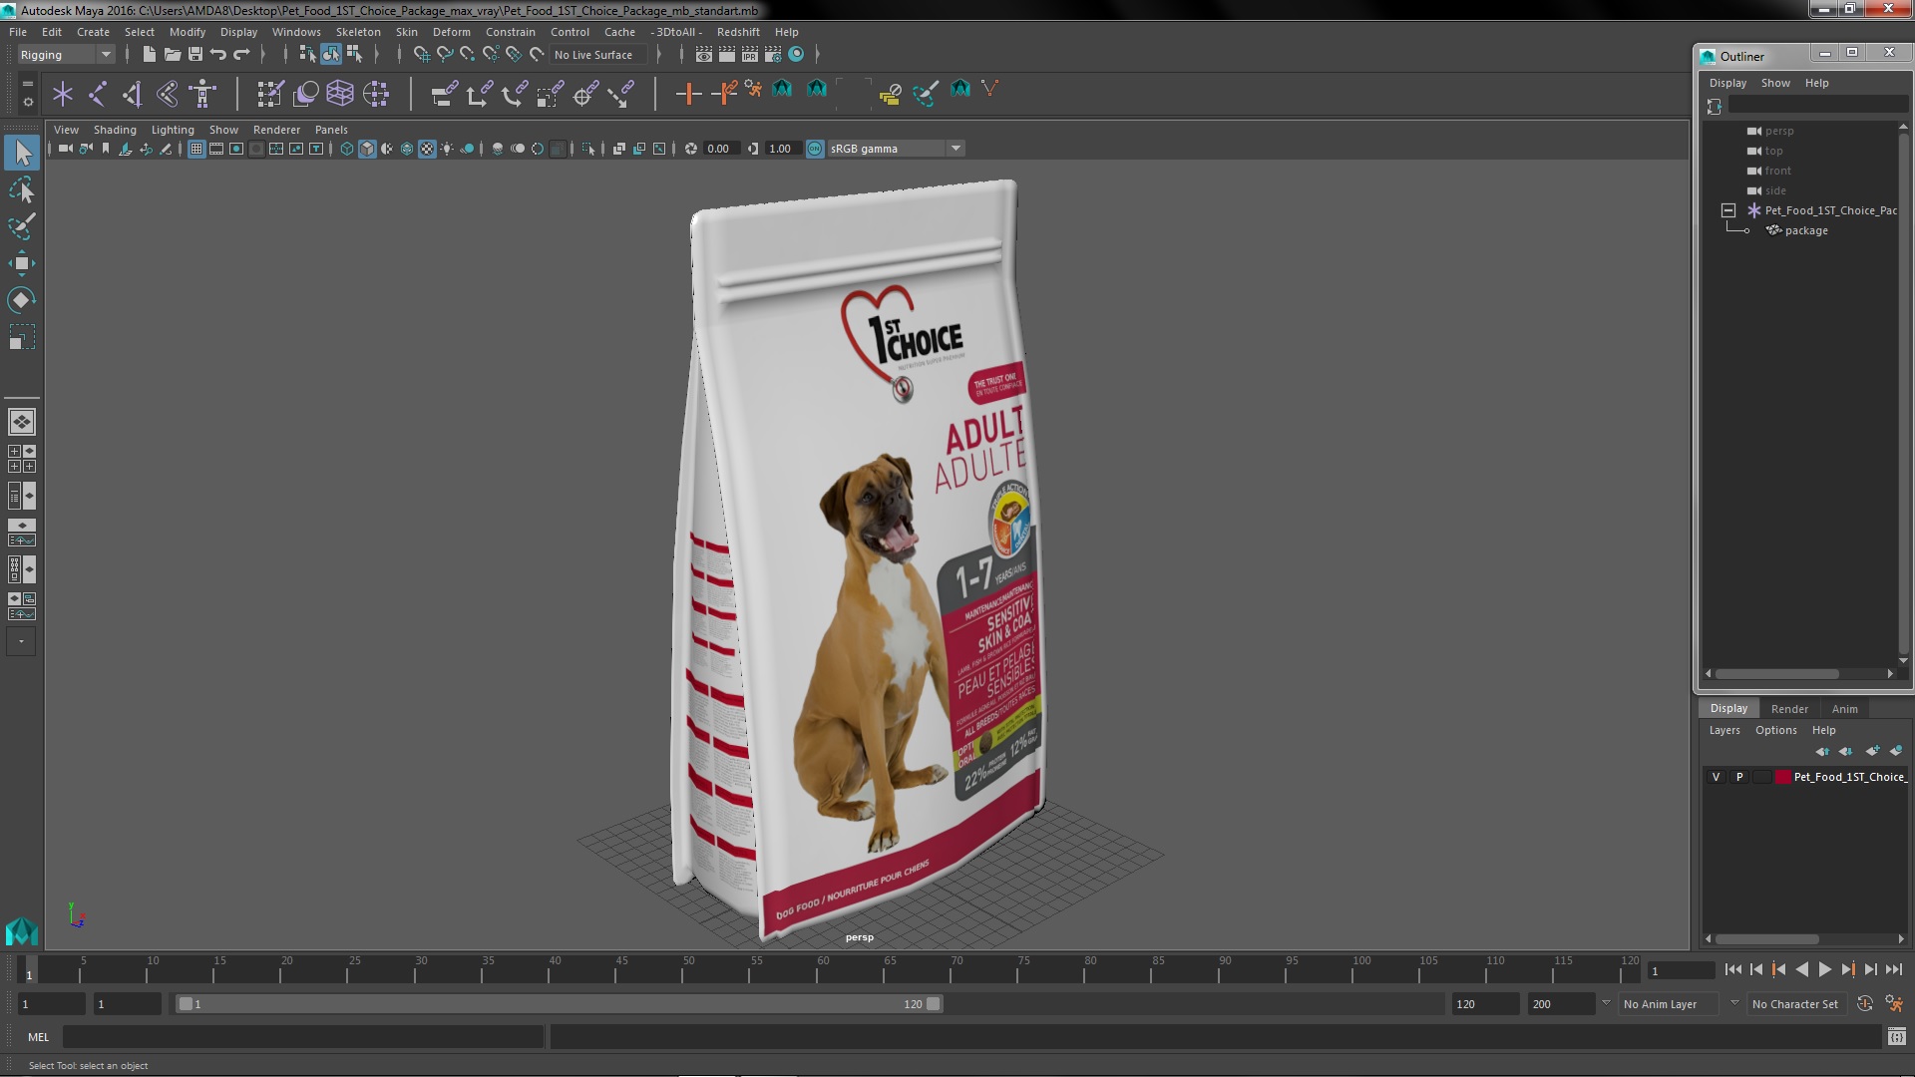1915x1077 pixels.
Task: Activate the Lasso selection tool
Action: (22, 189)
